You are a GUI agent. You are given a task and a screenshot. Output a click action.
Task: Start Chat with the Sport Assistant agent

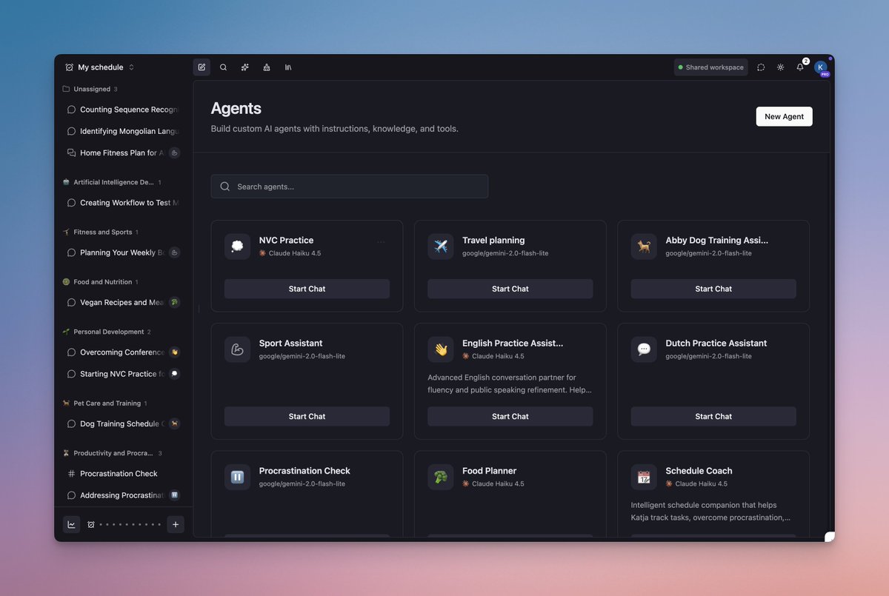point(307,416)
